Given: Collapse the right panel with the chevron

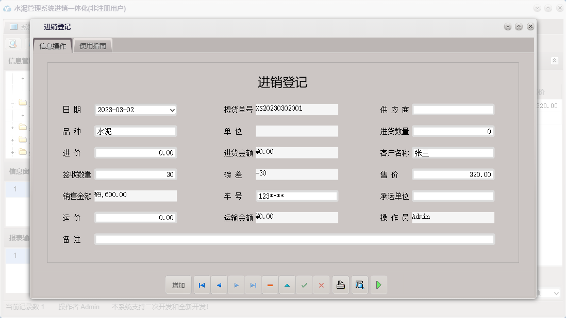Looking at the screenshot, I should [554, 60].
